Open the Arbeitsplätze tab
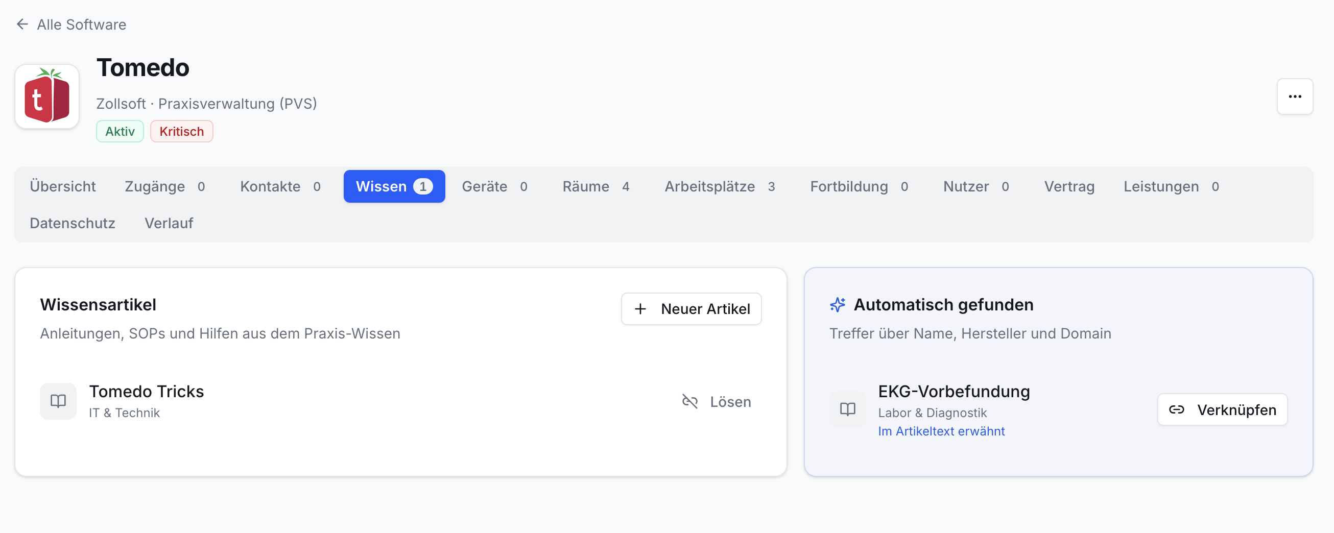Image resolution: width=1334 pixels, height=533 pixels. pyautogui.click(x=720, y=186)
